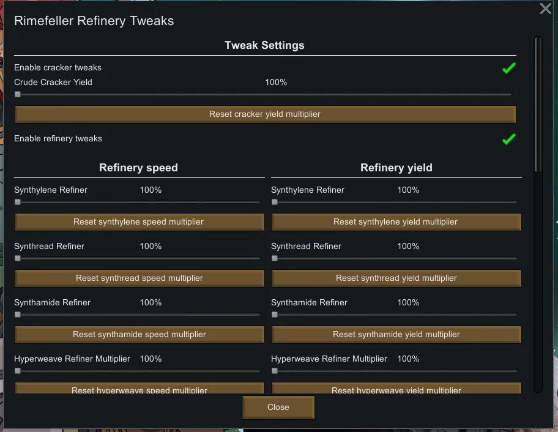Click Reset synthread speed multiplier

(139, 278)
